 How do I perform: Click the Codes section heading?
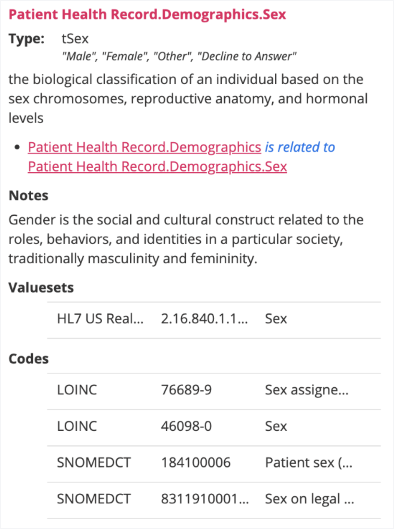click(29, 359)
